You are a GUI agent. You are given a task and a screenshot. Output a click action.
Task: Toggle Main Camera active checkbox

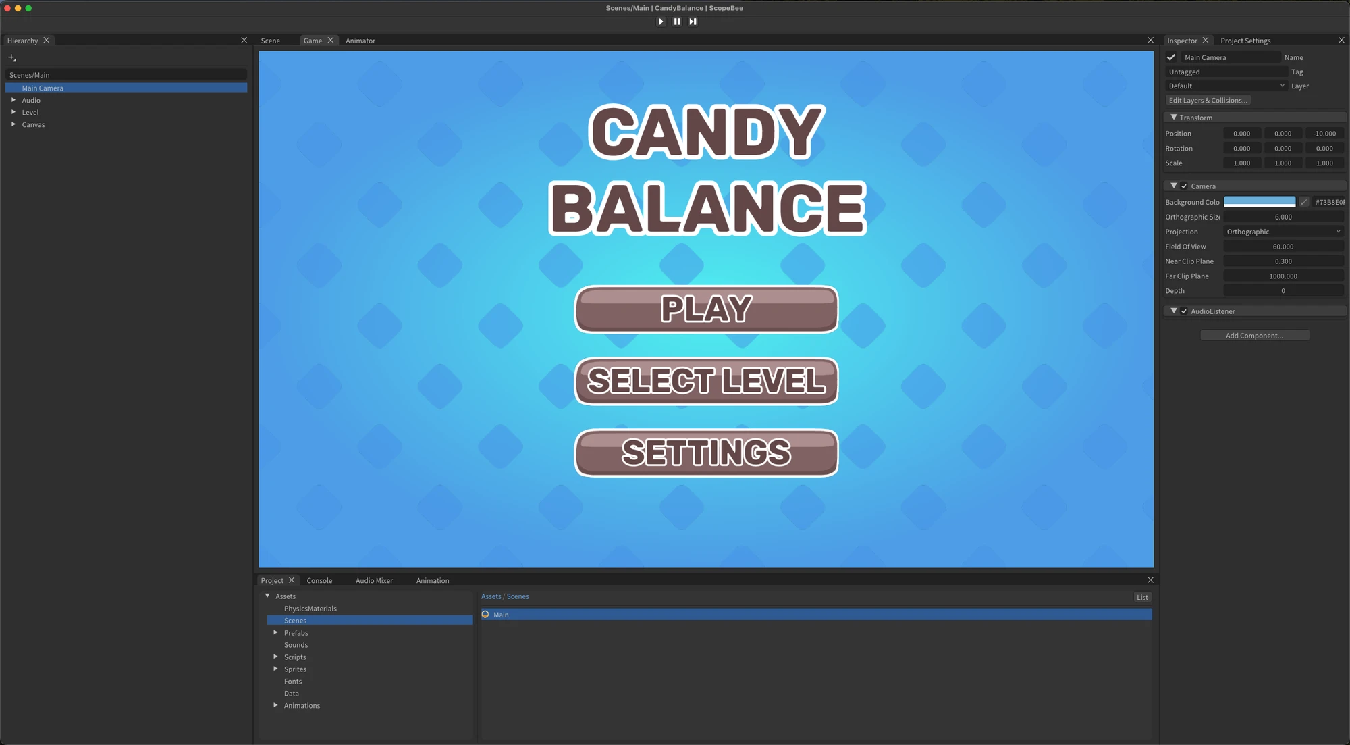tap(1171, 57)
